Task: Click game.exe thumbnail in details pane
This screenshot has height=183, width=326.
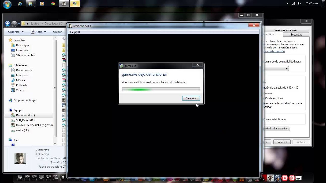Action: click(x=20, y=159)
